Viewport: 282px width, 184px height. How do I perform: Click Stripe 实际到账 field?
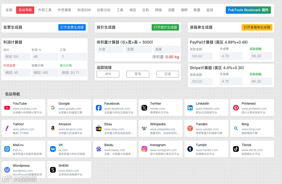point(261,82)
